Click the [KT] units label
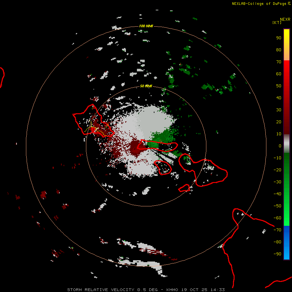Image resolution: width=292 pixels, height=292 pixels. (x=277, y=22)
